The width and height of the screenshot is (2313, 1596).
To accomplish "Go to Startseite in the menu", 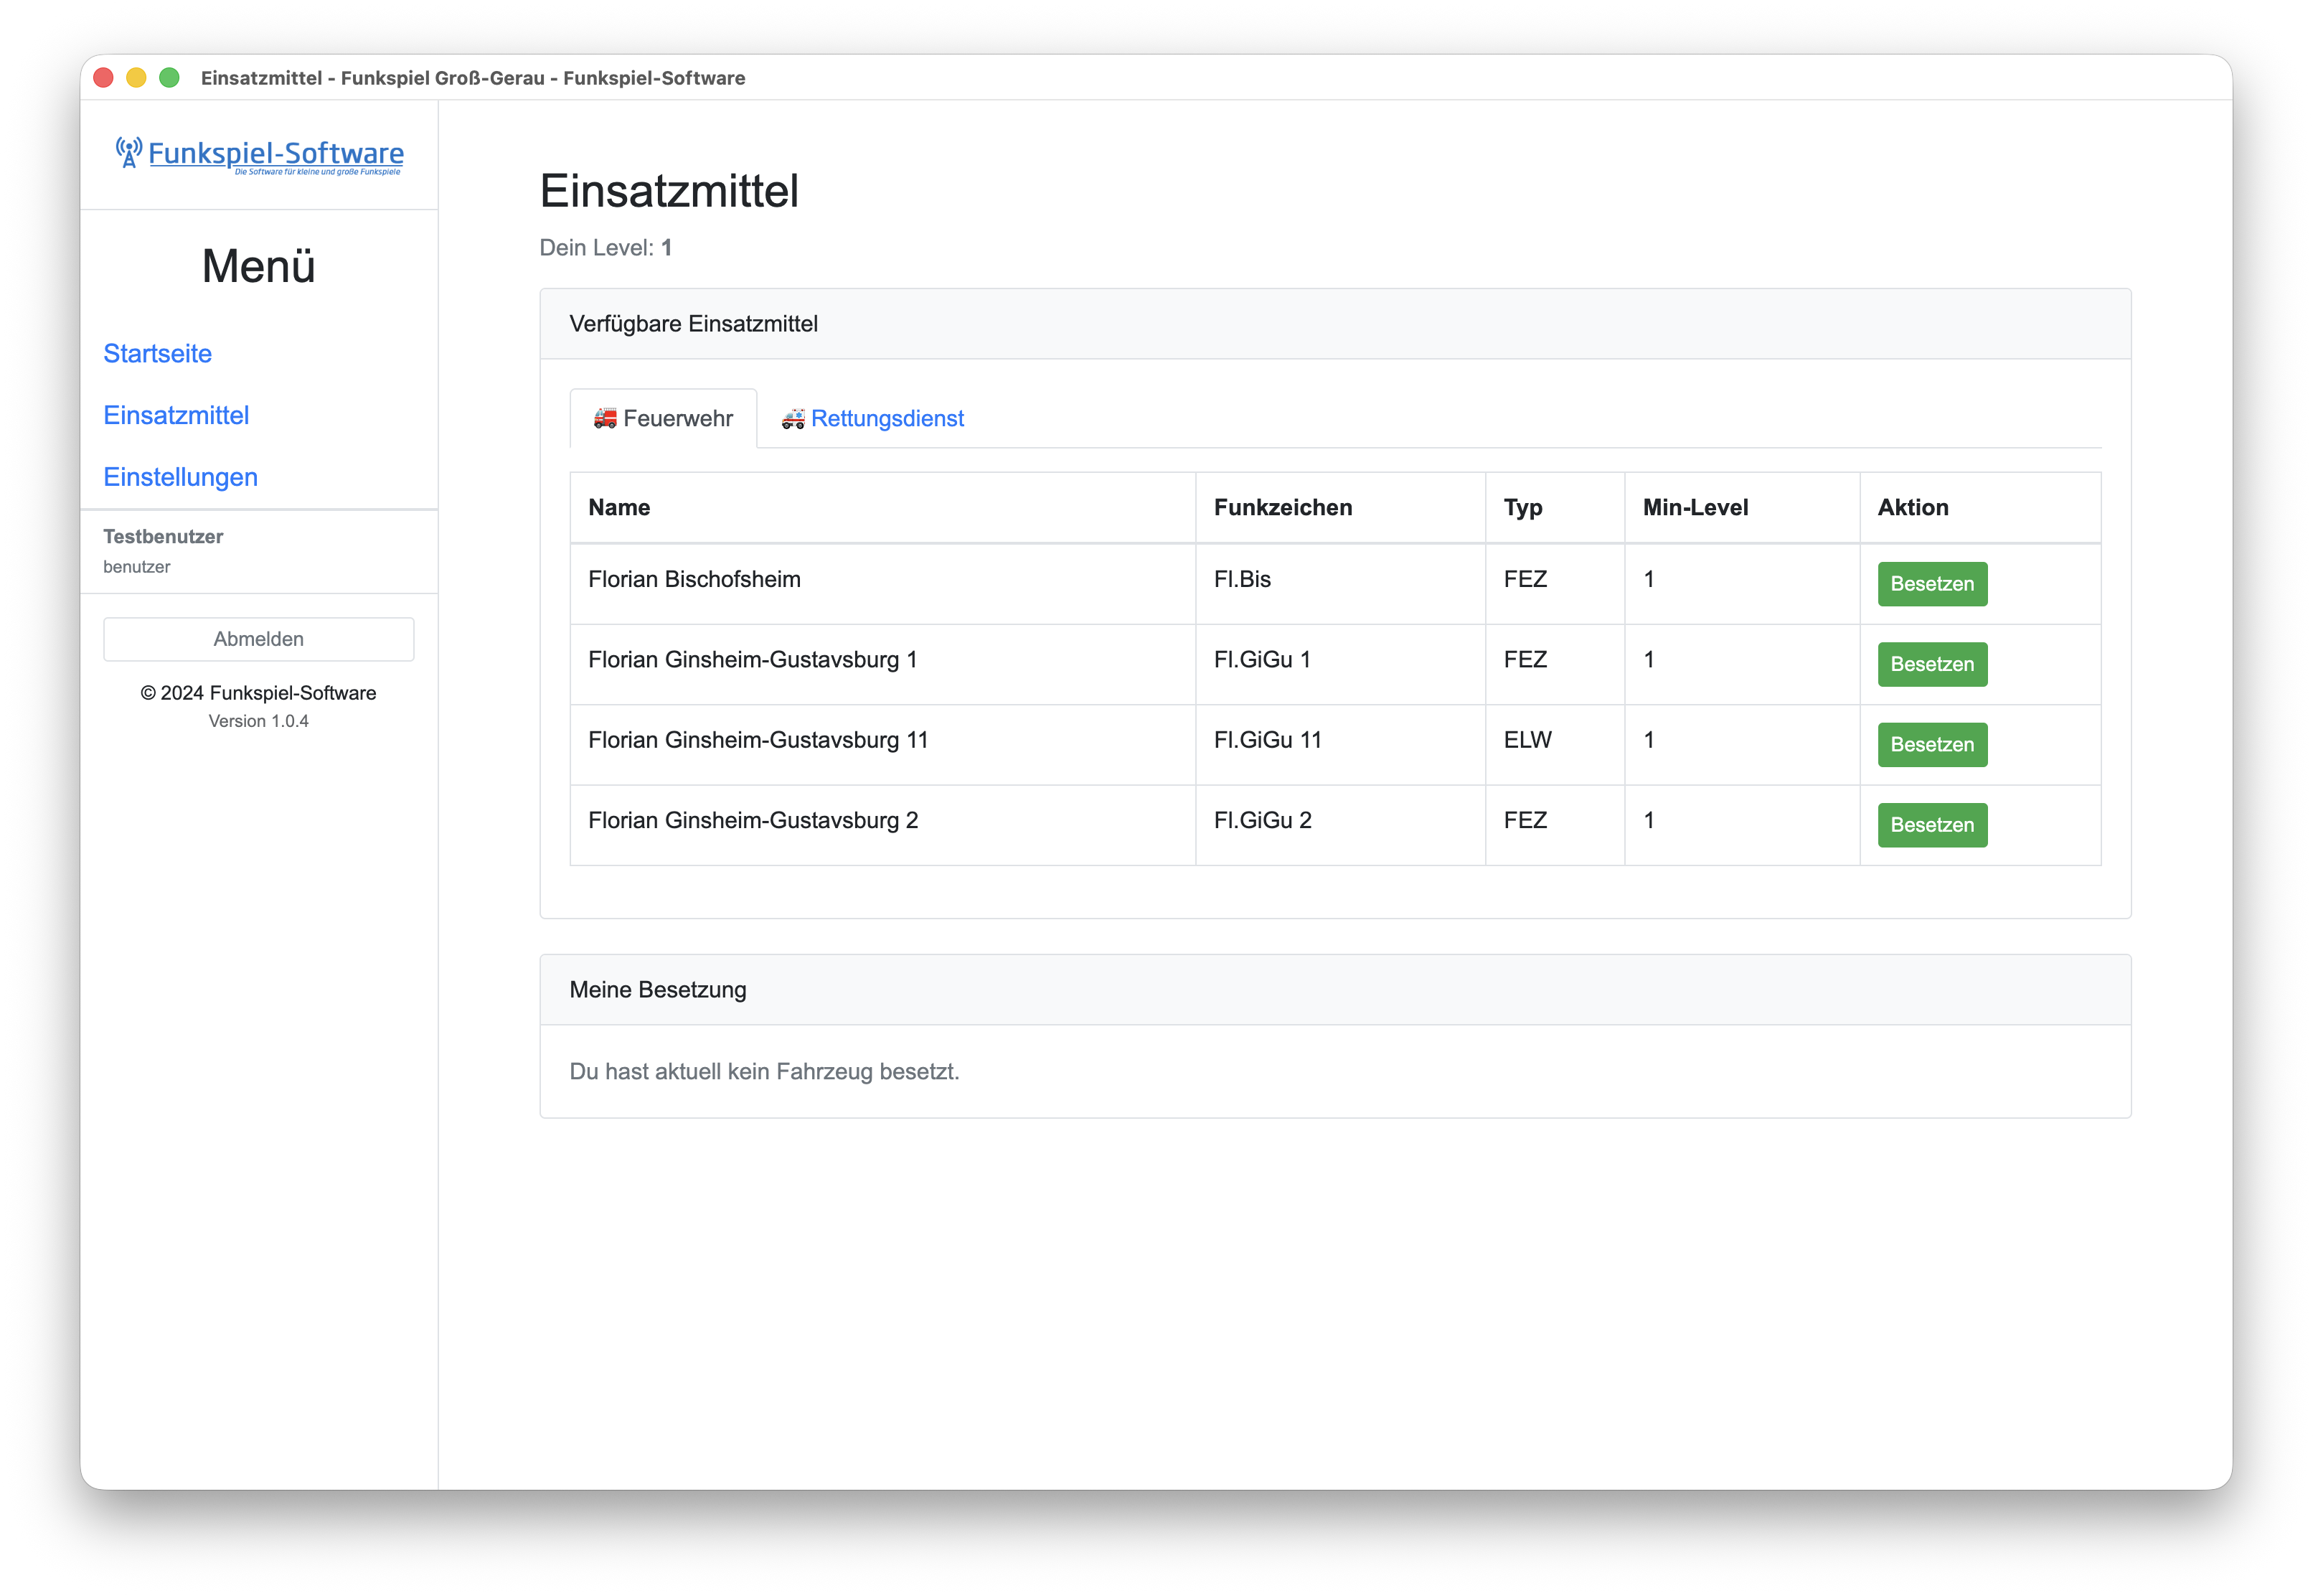I will pyautogui.click(x=158, y=353).
